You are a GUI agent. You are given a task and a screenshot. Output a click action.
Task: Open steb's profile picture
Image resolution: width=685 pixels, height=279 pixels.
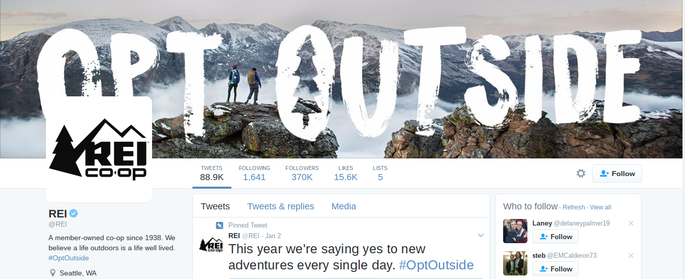[515, 263]
